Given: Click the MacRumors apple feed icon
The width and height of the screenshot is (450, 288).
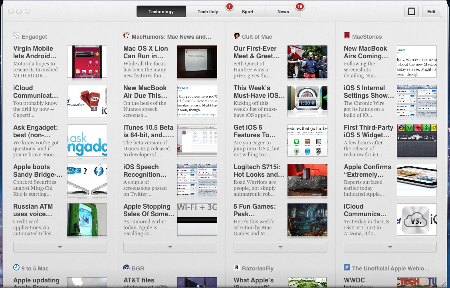Looking at the screenshot, I should click(126, 36).
